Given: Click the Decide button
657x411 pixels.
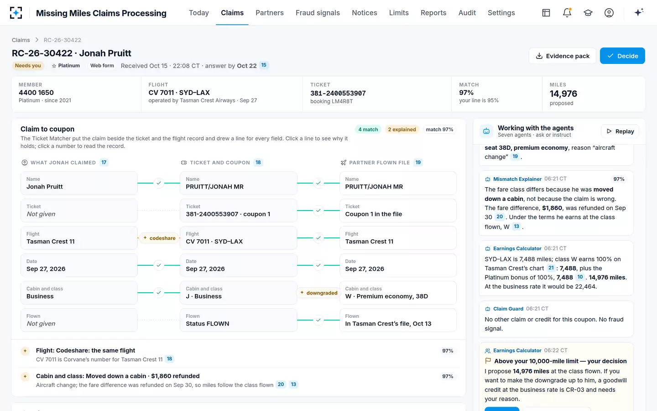Looking at the screenshot, I should tap(622, 56).
